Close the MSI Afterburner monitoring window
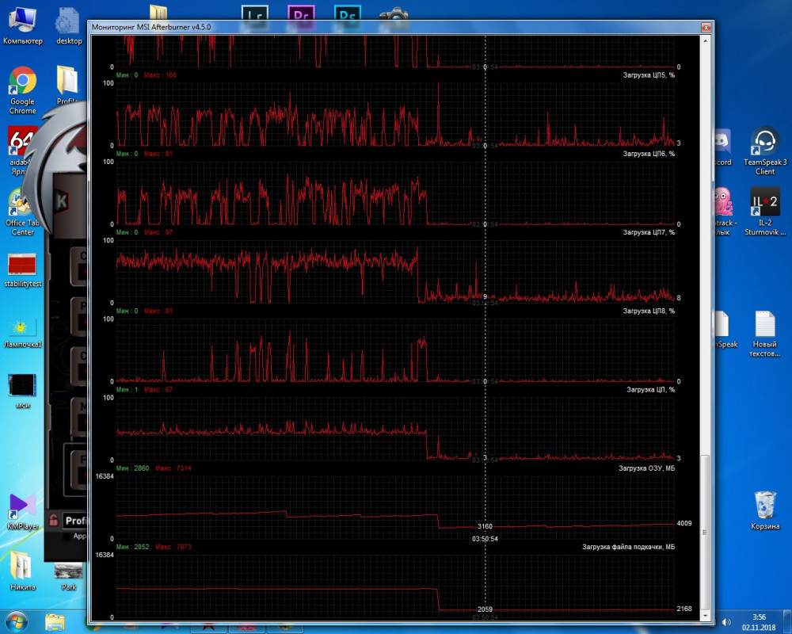The image size is (792, 634). pyautogui.click(x=705, y=27)
